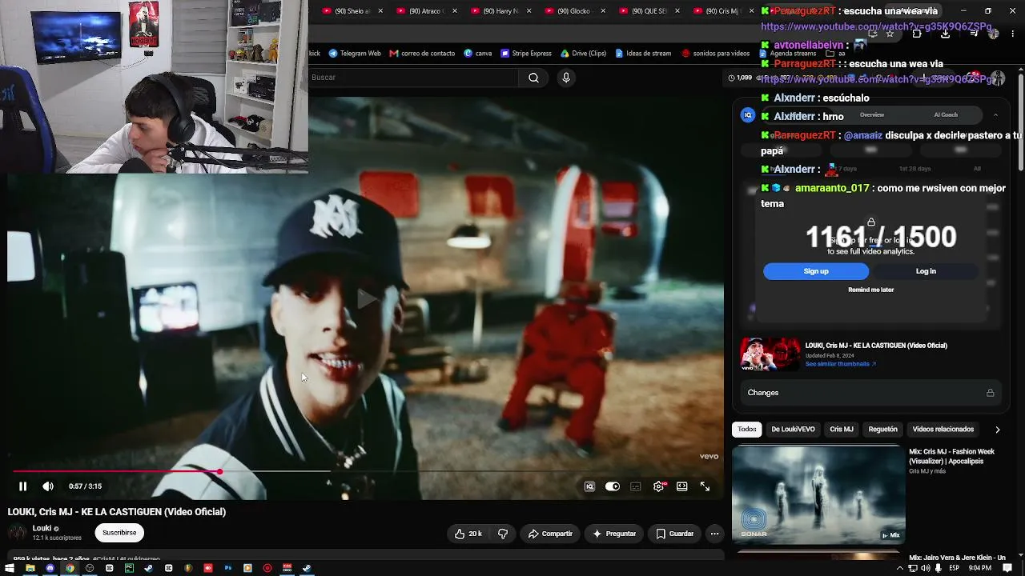Switch to theater mode
This screenshot has height=576, width=1025.
pyautogui.click(x=681, y=486)
